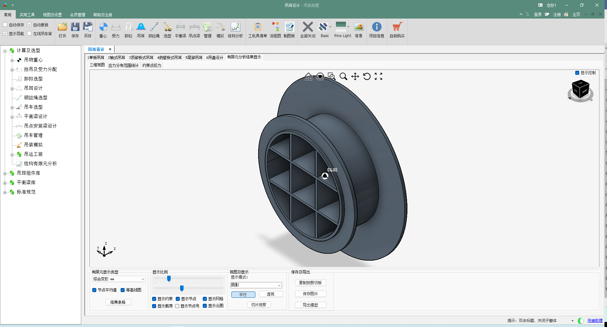Toggle the 自动保存 checkbox
The image size is (607, 327).
coord(5,25)
